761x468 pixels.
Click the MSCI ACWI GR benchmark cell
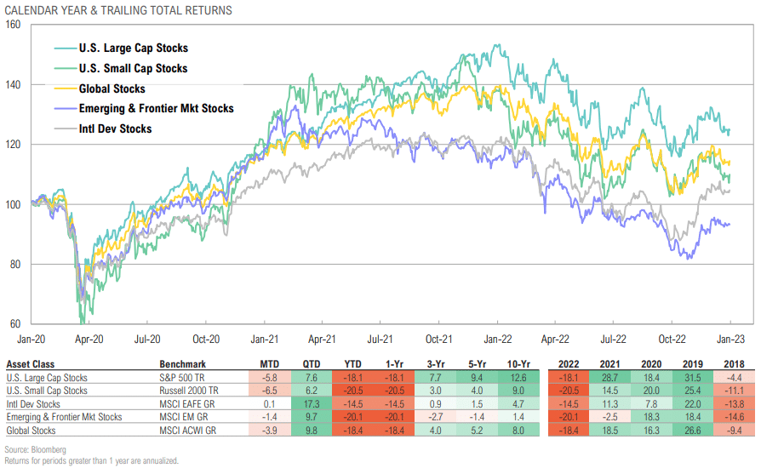[x=188, y=431]
